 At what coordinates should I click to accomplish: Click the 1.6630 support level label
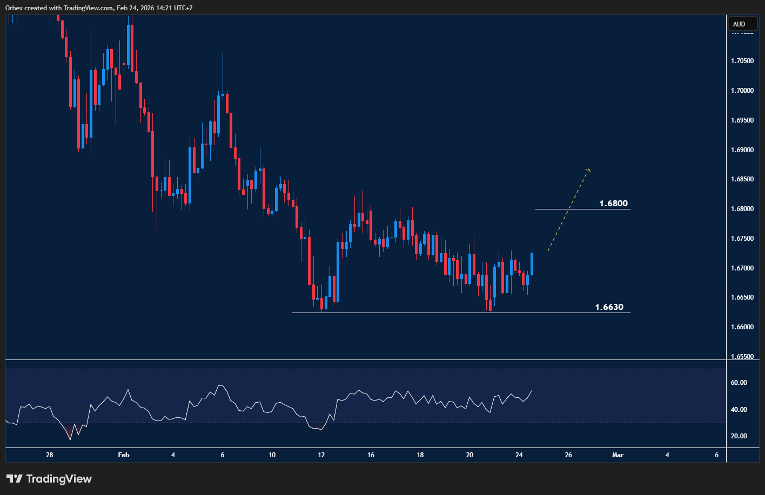[609, 307]
